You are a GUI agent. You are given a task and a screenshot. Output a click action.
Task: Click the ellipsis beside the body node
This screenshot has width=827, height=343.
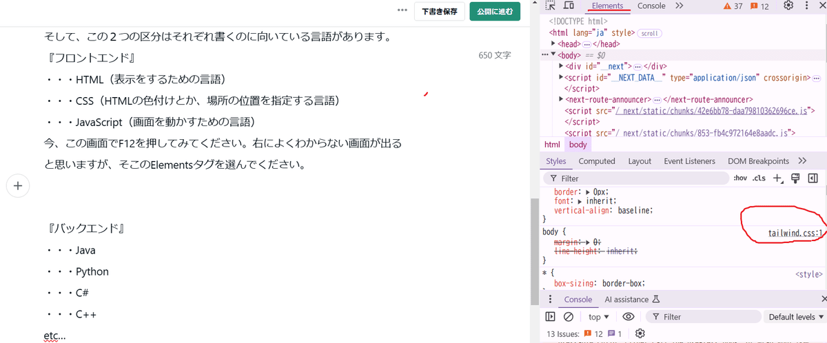544,54
